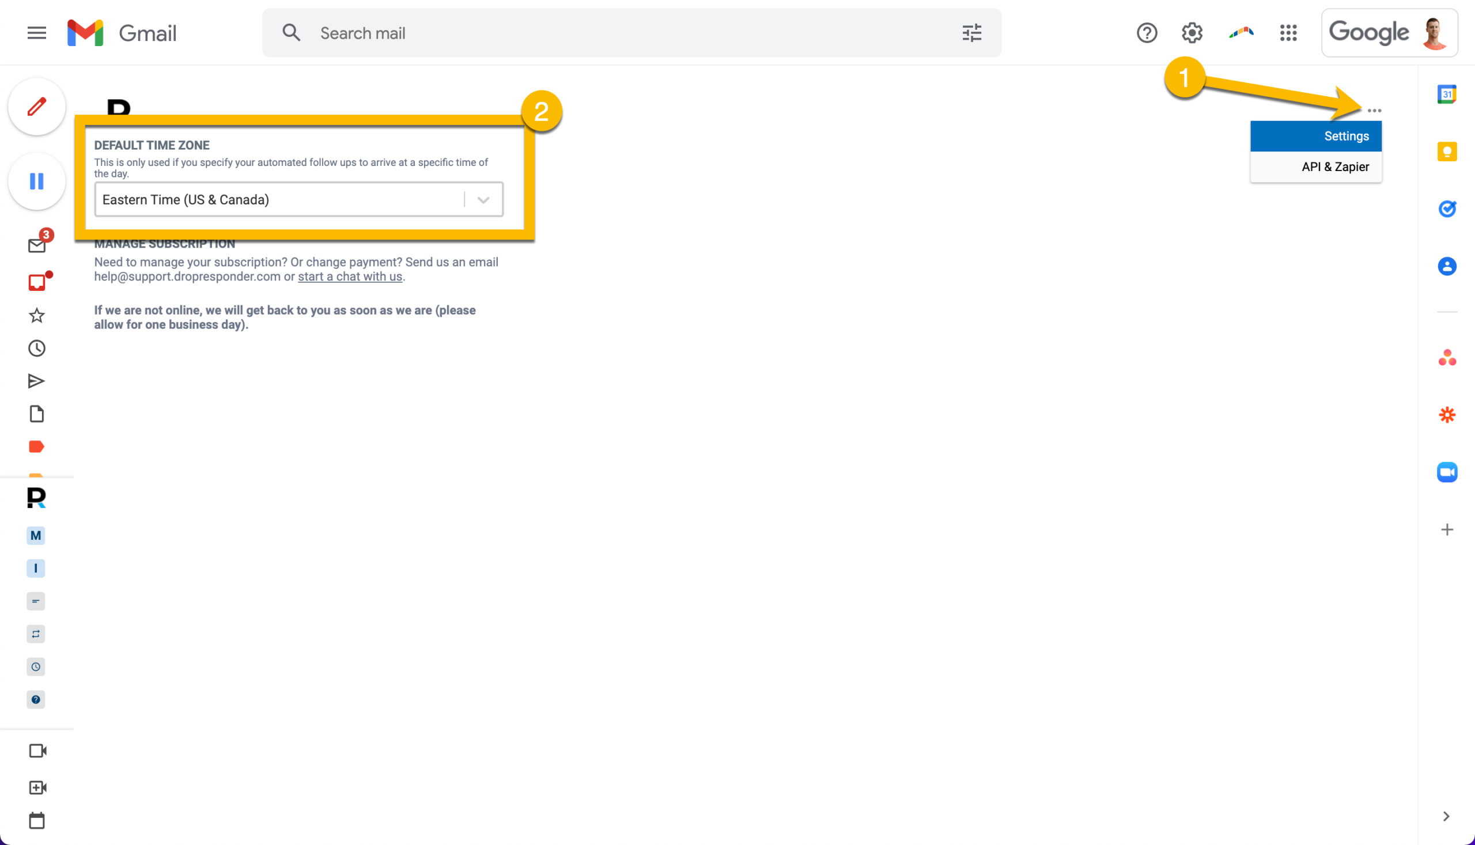The width and height of the screenshot is (1475, 845).
Task: Hide side panel using bottom chevron
Action: coord(1446,816)
